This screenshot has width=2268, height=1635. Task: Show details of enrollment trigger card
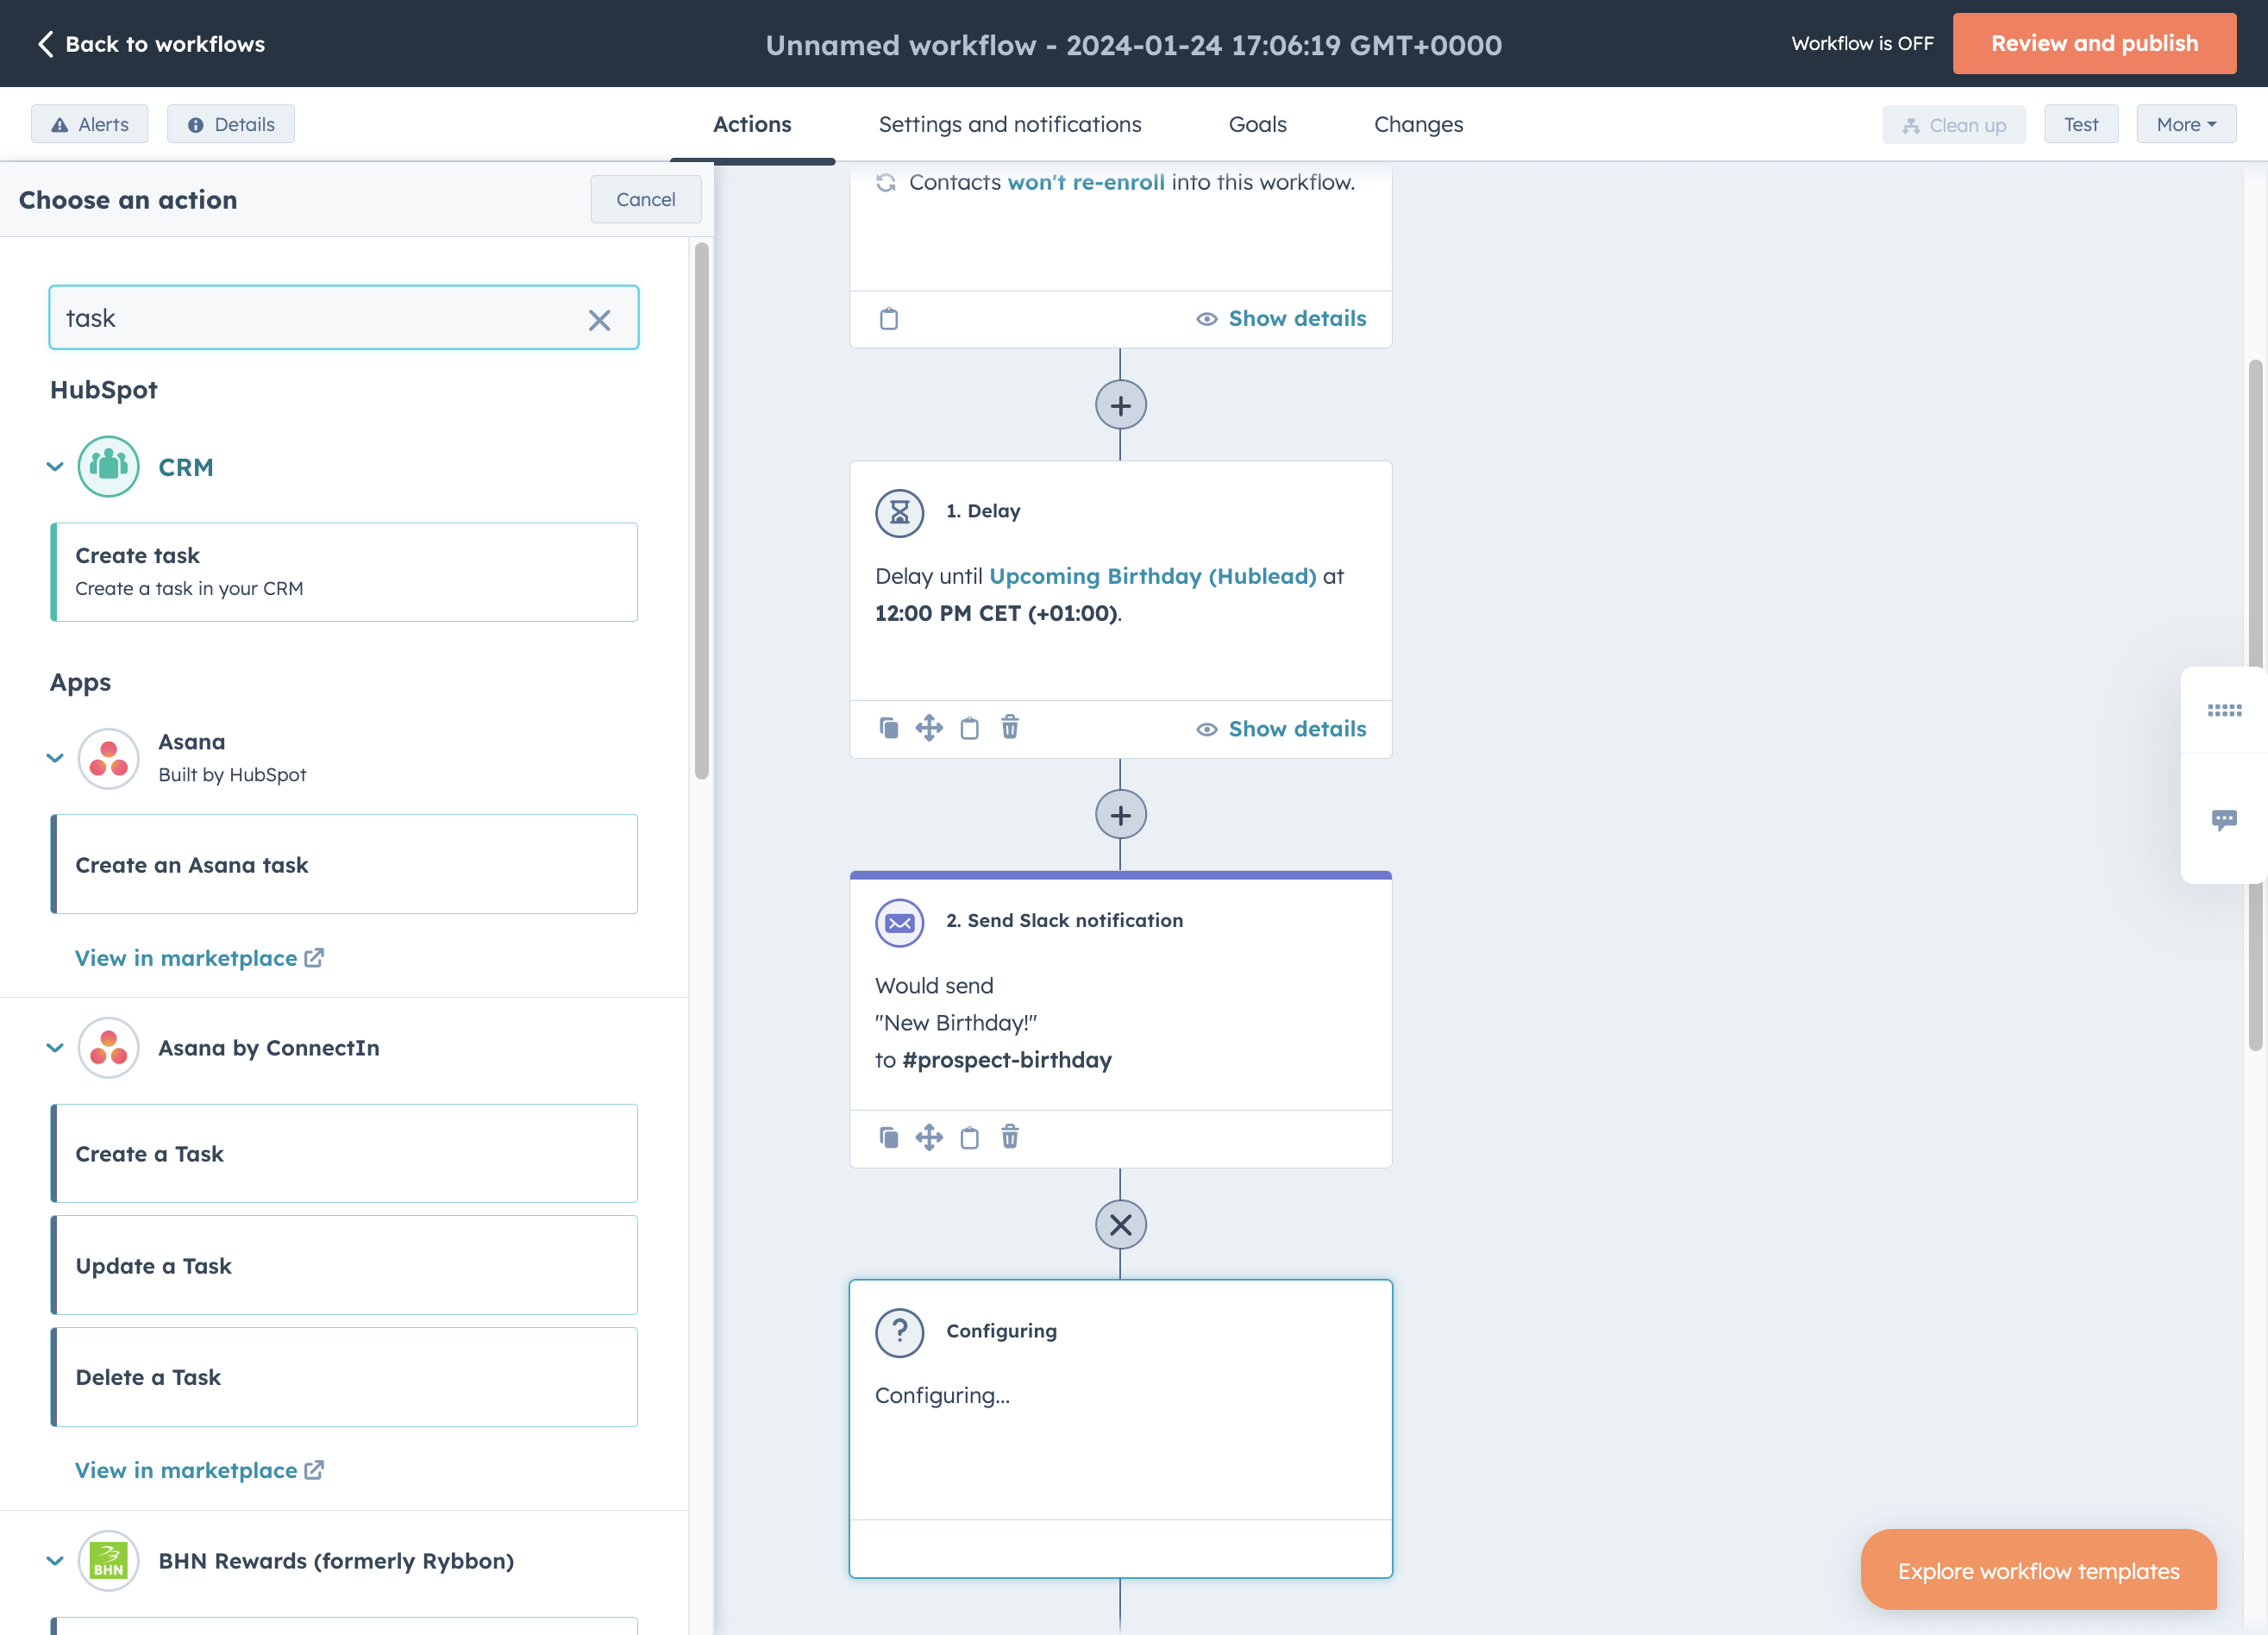pos(1282,319)
